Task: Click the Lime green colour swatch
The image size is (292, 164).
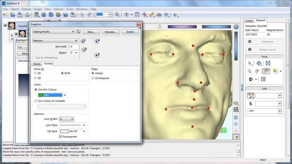Action: coord(41,95)
